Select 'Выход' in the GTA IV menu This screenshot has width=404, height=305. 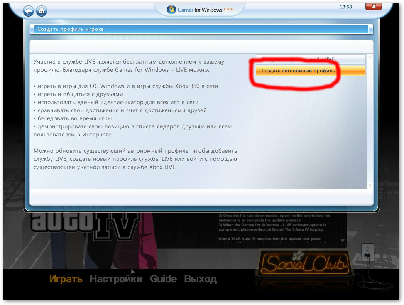click(x=200, y=279)
